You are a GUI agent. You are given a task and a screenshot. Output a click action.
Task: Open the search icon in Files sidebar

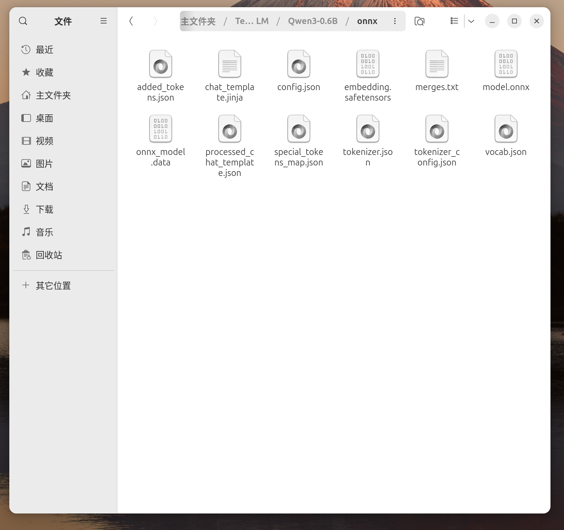click(23, 21)
